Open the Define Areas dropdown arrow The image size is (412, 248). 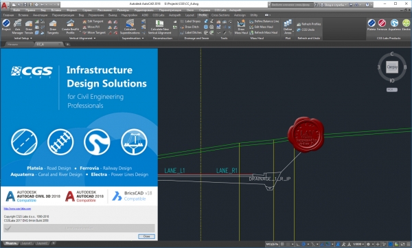pyautogui.click(x=293, y=32)
